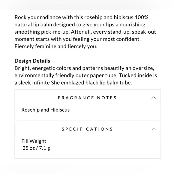
Task: Click inside the Fragrance Notes content panel
Action: [x=88, y=113]
